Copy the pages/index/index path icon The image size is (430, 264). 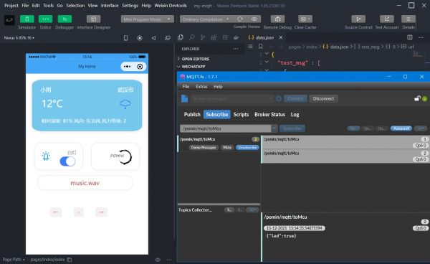[70, 260]
